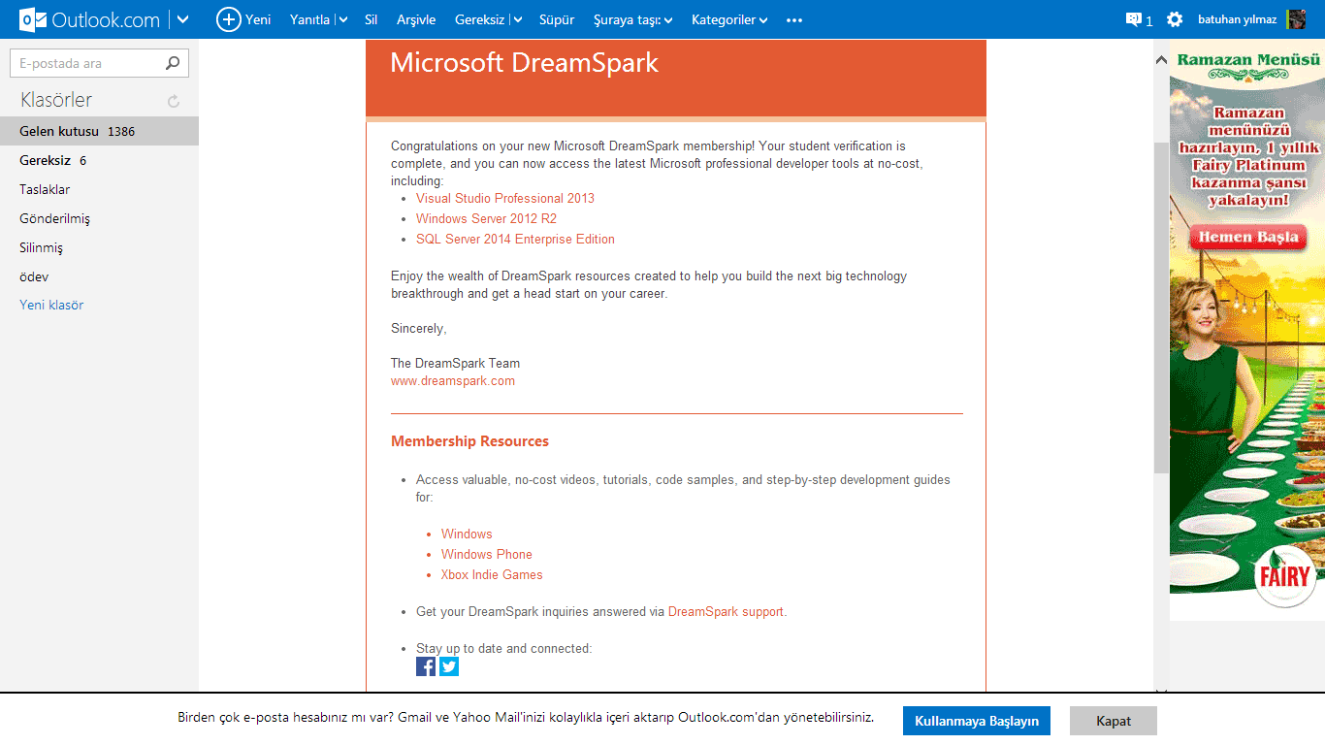Image resolution: width=1325 pixels, height=745 pixels.
Task: Expand the Yanıtla reply options arrow
Action: click(x=343, y=19)
